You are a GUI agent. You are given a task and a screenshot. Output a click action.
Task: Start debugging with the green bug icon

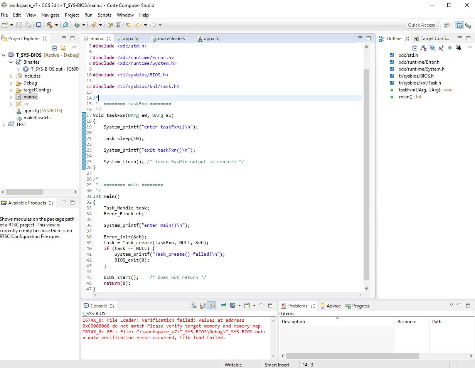(x=77, y=25)
